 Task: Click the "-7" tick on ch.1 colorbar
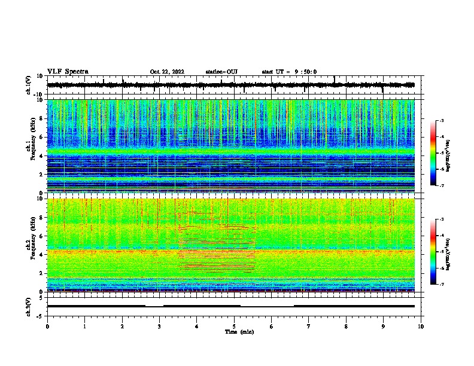click(x=441, y=185)
